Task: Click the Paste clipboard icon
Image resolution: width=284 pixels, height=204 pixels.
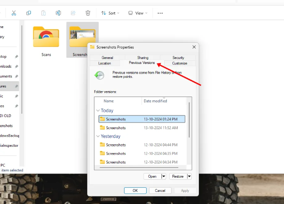Action: pos(43,13)
